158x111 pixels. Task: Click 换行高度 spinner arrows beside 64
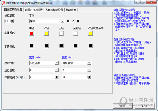12,21
